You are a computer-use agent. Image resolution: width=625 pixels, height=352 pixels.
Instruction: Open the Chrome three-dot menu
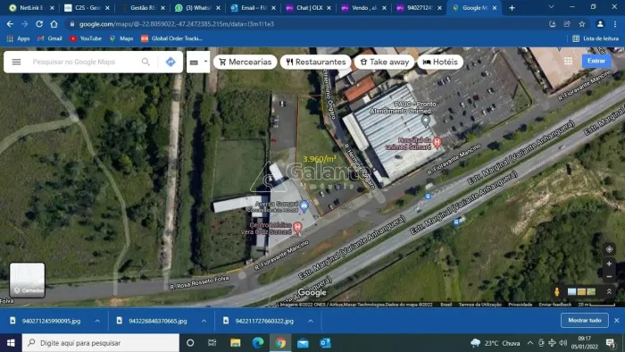click(x=615, y=24)
